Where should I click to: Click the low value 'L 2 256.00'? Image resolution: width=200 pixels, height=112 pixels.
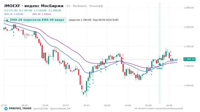[40, 10]
